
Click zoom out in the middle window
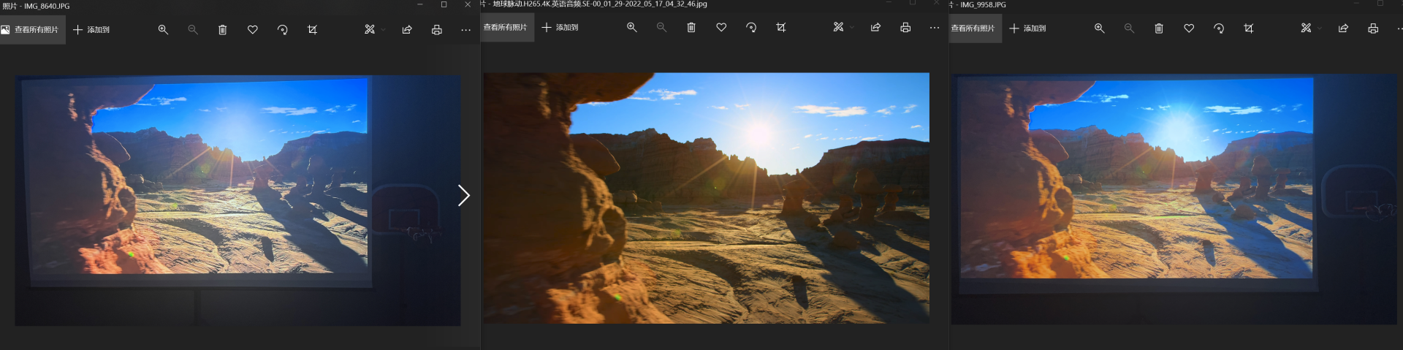661,28
